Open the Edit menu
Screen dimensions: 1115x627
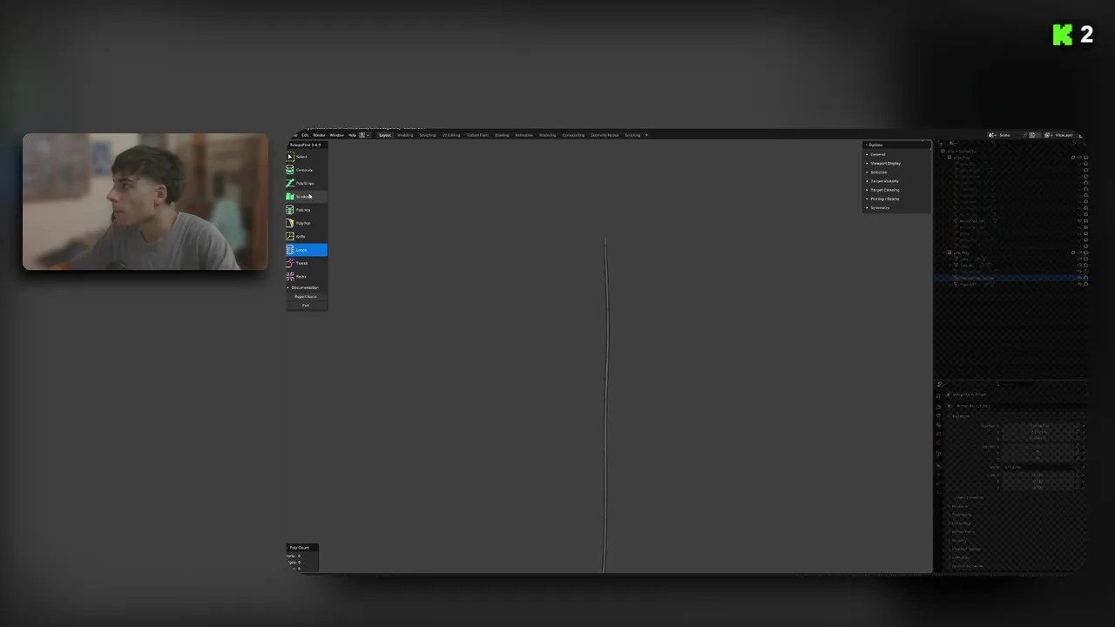pos(305,135)
